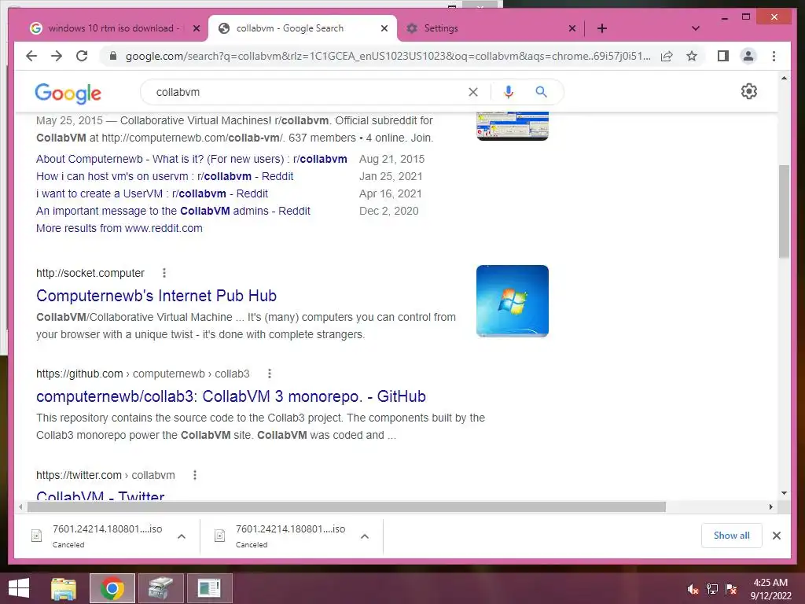Open the disk drive app in taskbar

click(160, 588)
